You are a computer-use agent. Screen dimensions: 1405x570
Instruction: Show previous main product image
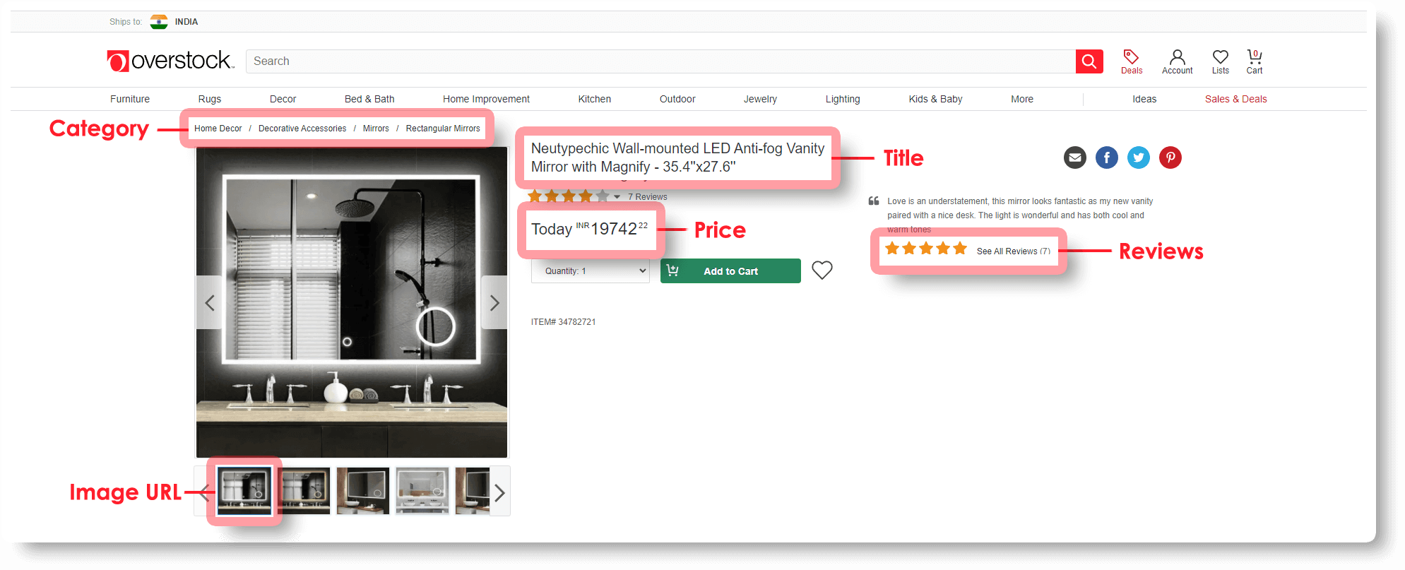[x=209, y=302]
